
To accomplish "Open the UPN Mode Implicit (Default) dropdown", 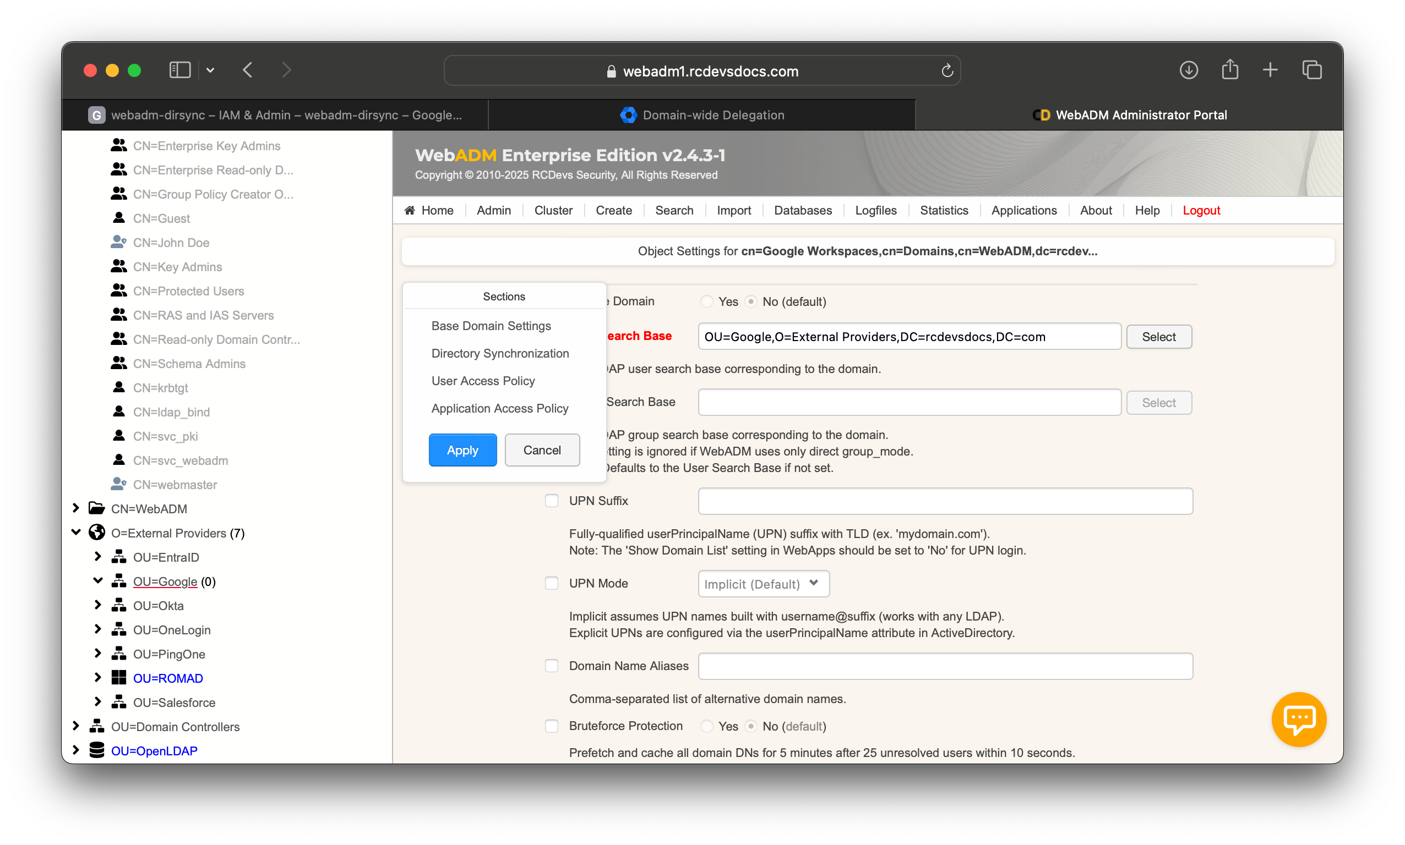I will (764, 584).
